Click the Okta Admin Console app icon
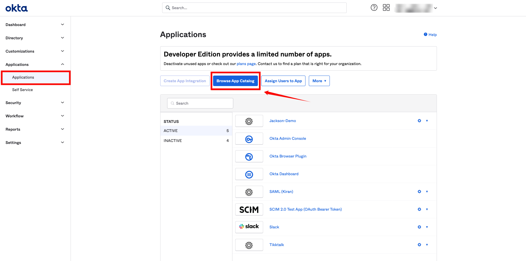Viewport: 526px width, 261px height. [x=249, y=139]
